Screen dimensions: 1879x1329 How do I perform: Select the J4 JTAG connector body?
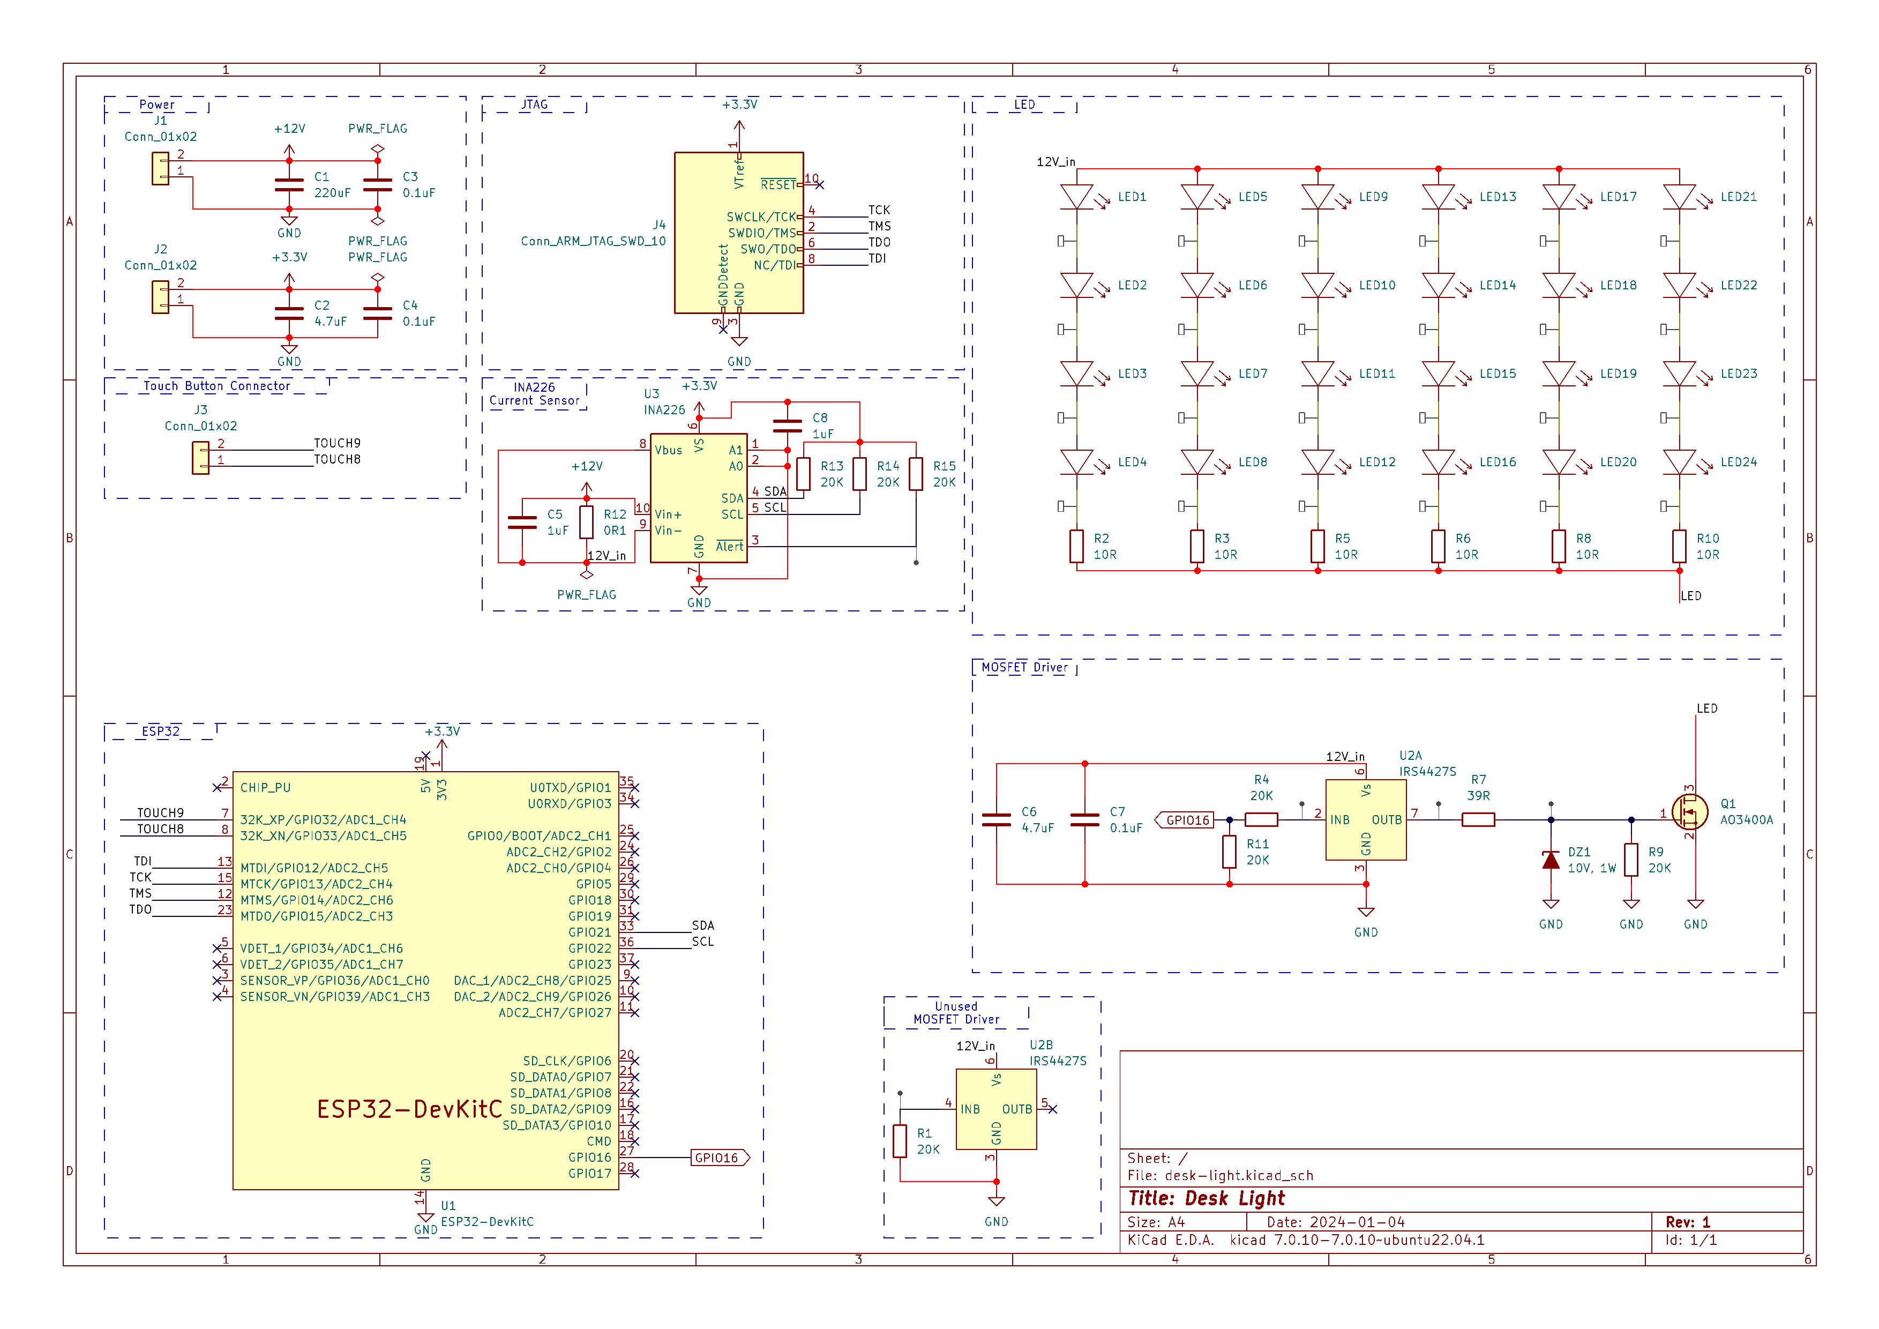[x=739, y=233]
